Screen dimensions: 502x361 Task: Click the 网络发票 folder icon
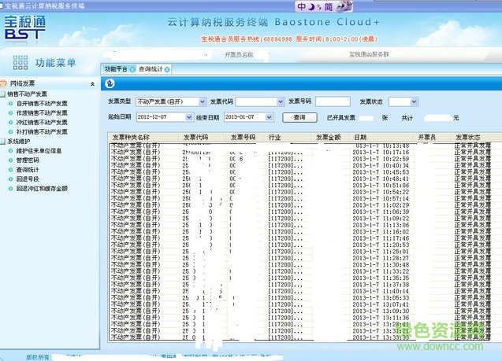(5, 83)
